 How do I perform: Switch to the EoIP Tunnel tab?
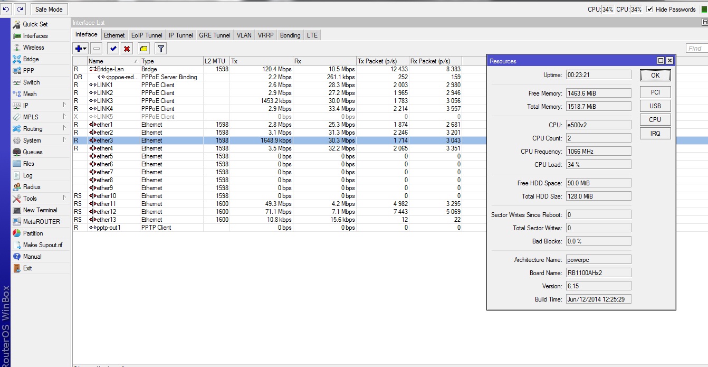(x=147, y=35)
